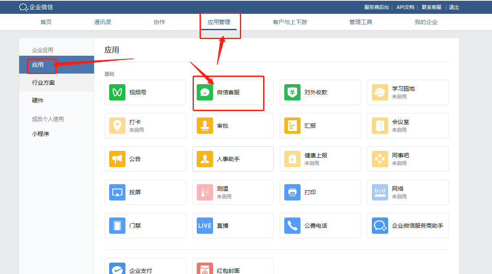Open the 服务商后台 link
The width and height of the screenshot is (492, 274).
coord(376,7)
